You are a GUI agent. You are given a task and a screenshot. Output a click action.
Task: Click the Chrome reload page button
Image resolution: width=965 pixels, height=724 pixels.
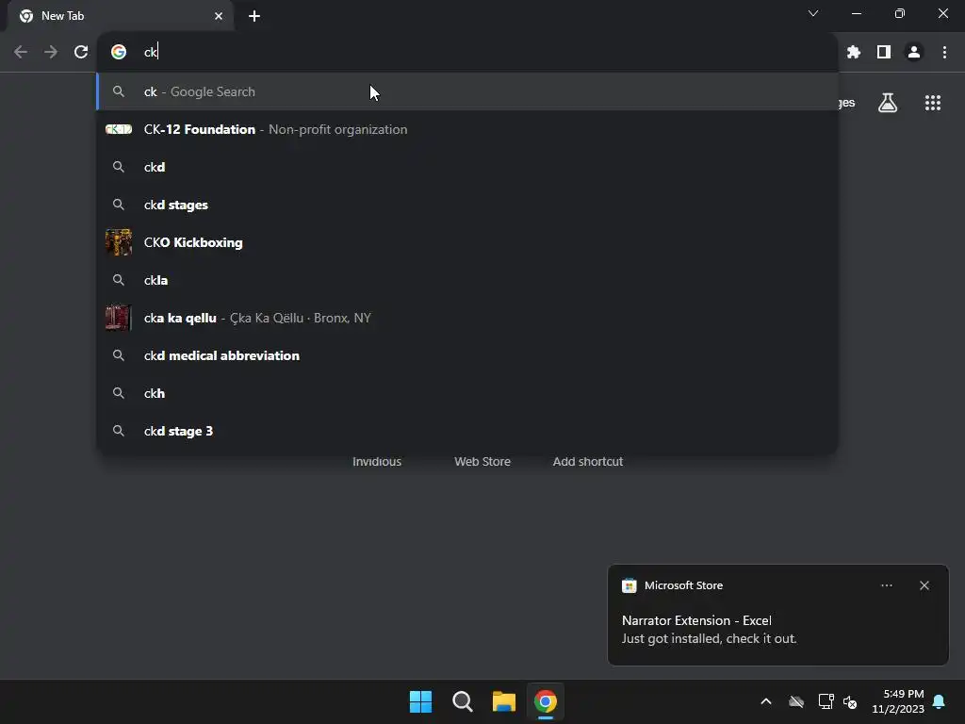(81, 52)
